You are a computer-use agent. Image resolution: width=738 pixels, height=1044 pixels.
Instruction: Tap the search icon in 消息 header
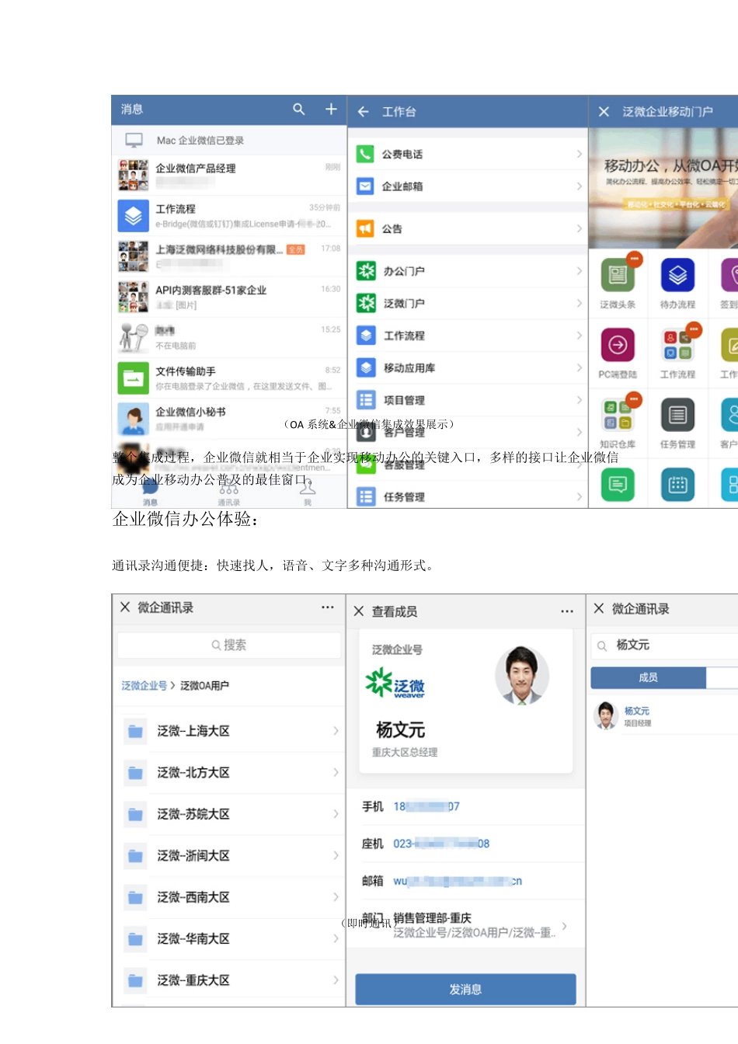pyautogui.click(x=299, y=110)
